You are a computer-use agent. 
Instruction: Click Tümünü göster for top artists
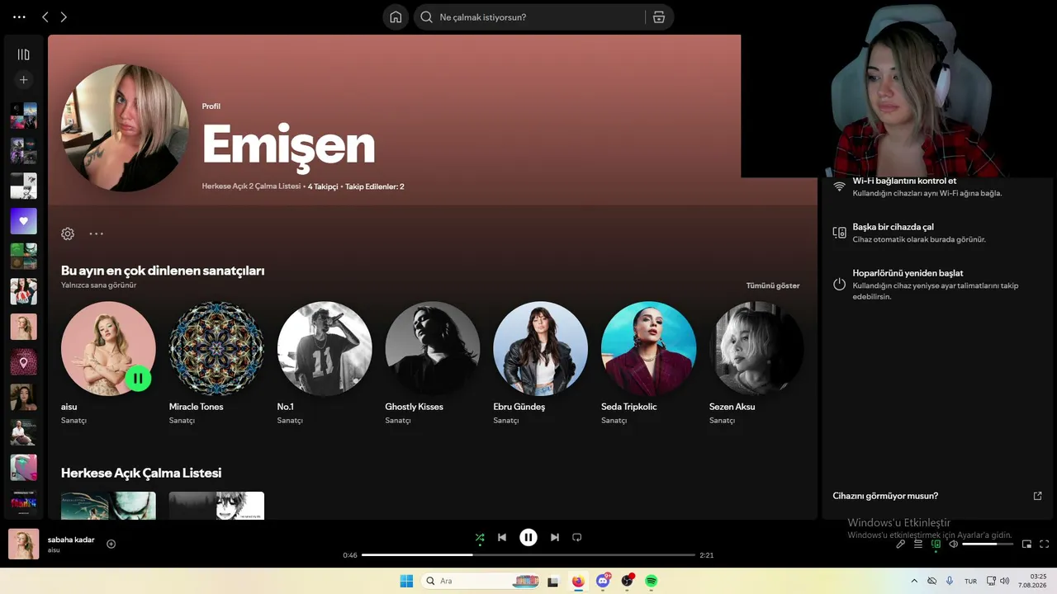click(773, 285)
